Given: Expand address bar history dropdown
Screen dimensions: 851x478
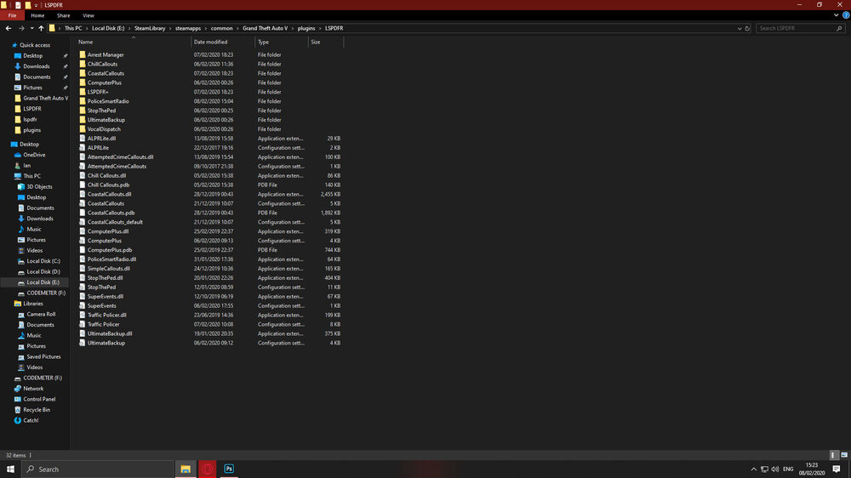Looking at the screenshot, I should pos(740,28).
